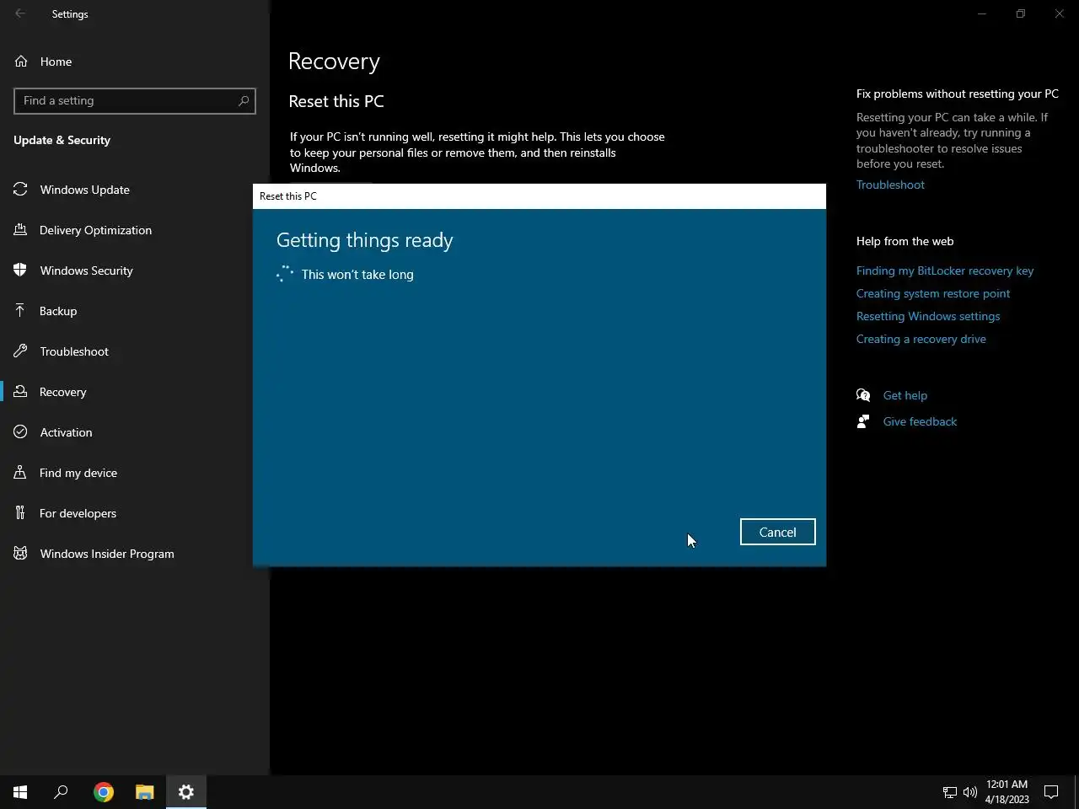Minimize the Settings window
The width and height of the screenshot is (1079, 809).
[x=981, y=13]
